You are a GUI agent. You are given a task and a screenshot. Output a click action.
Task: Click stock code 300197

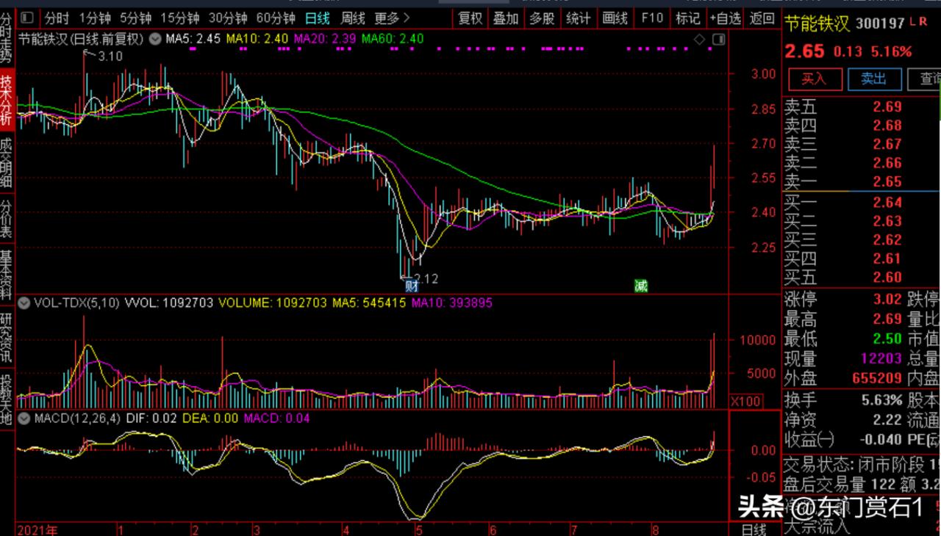(880, 24)
